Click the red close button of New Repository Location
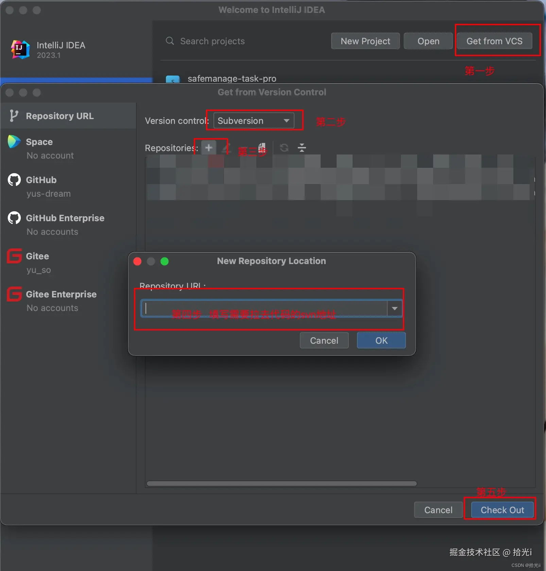Image resolution: width=546 pixels, height=571 pixels. click(x=137, y=261)
